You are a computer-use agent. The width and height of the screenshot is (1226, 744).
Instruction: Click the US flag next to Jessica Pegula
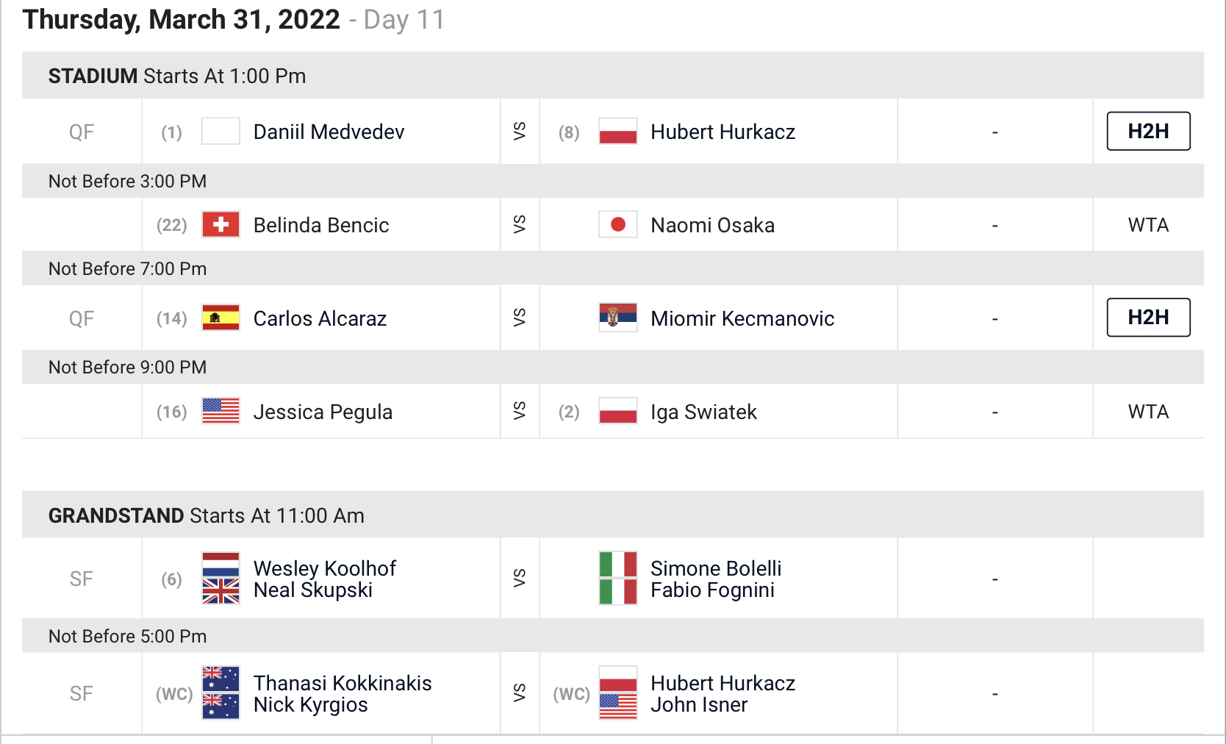pyautogui.click(x=221, y=411)
